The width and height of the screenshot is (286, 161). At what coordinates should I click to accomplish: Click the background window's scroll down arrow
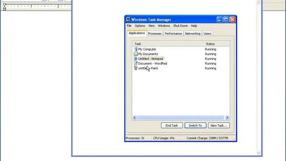point(258,153)
